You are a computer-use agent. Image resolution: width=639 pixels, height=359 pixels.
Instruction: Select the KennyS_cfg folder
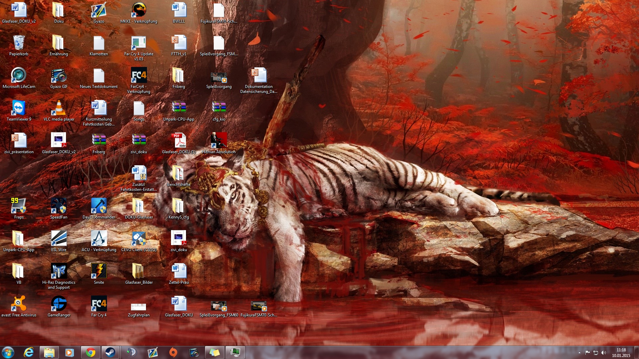[179, 208]
